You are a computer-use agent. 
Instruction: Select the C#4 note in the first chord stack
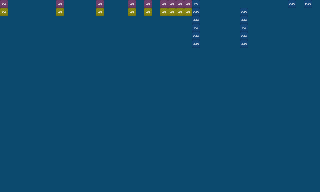[196, 36]
